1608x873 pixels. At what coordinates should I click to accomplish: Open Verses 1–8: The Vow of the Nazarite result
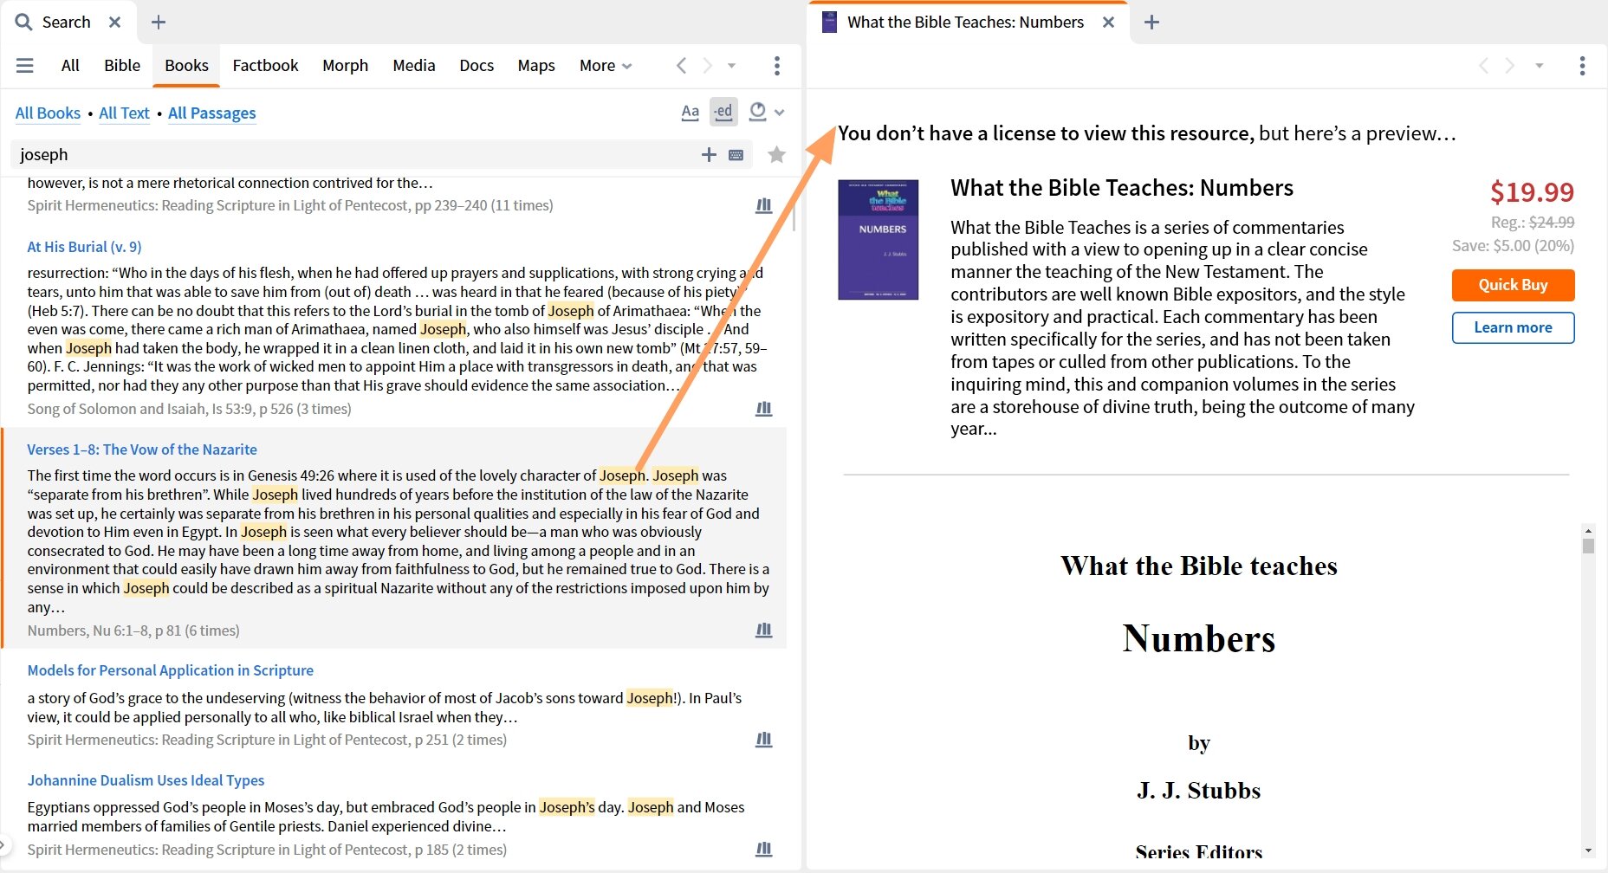coord(142,449)
